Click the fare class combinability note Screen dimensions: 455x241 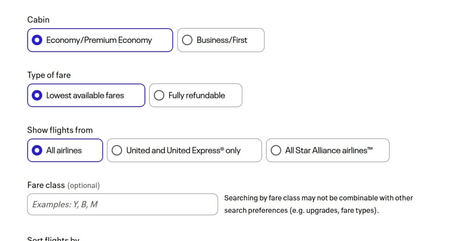[x=318, y=204]
